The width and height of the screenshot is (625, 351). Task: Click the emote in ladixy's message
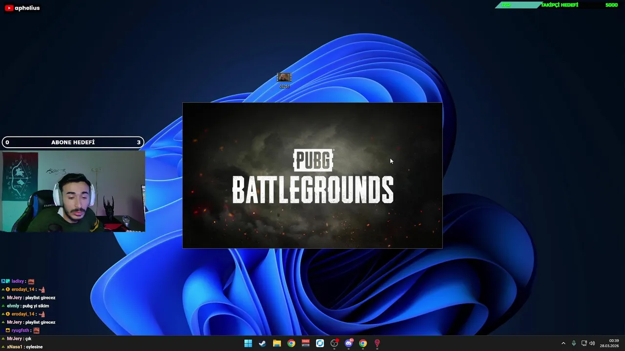tap(31, 281)
